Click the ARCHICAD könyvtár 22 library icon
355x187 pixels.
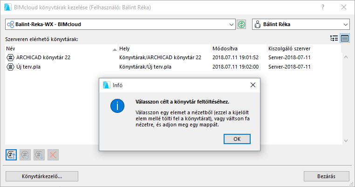[x=11, y=57]
